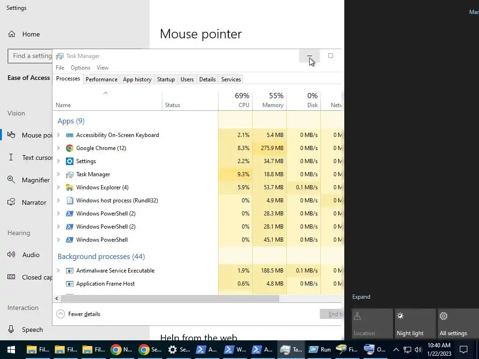Select the Apps (9) group header
The width and height of the screenshot is (479, 359).
71,121
